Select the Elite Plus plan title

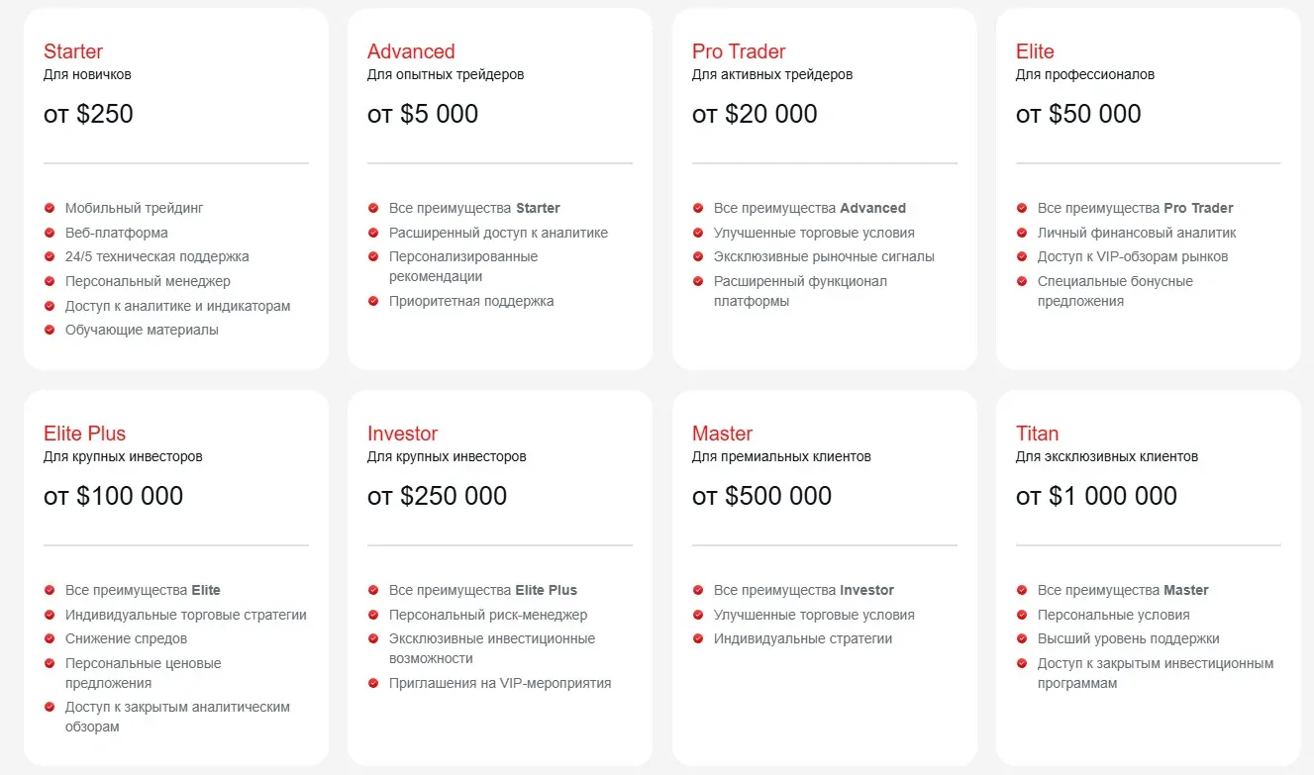coord(84,434)
